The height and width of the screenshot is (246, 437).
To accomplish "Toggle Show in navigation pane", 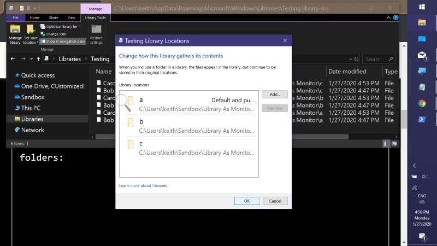I will pos(63,42).
